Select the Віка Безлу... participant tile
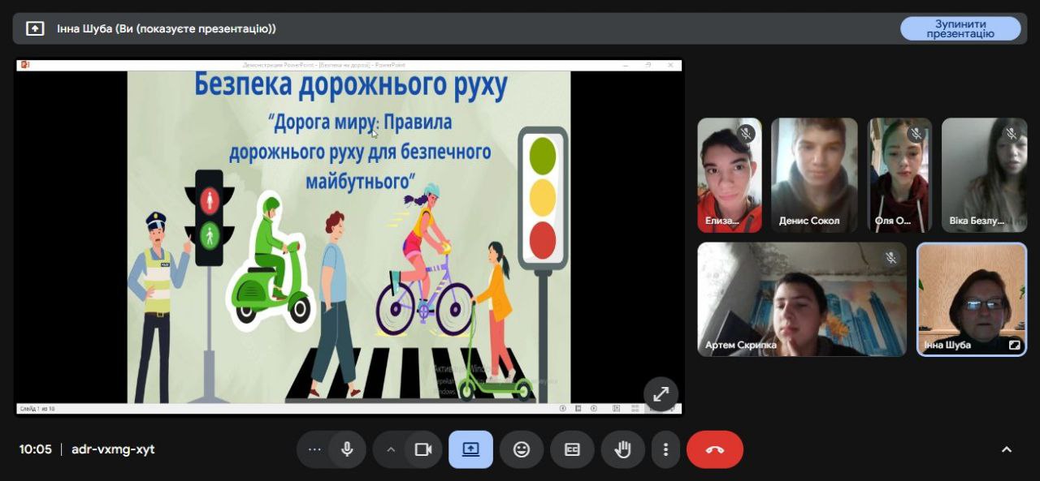 tap(984, 175)
